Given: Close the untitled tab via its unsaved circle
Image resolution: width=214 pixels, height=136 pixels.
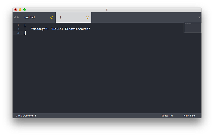Looking at the screenshot, I should pyautogui.click(x=52, y=17).
